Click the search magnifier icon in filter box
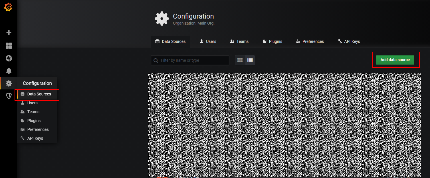Image resolution: width=430 pixels, height=178 pixels. [x=156, y=61]
